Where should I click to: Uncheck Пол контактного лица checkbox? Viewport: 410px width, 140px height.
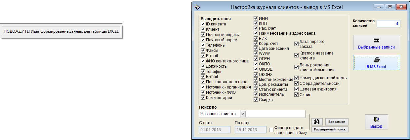point(203,82)
